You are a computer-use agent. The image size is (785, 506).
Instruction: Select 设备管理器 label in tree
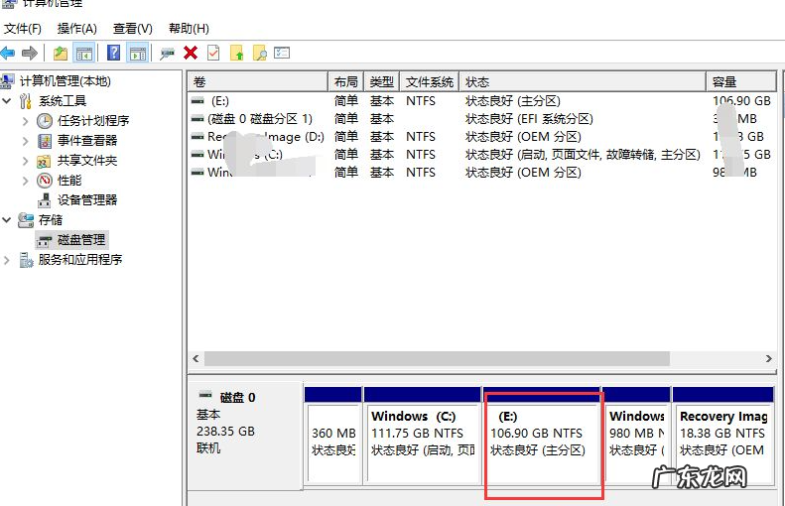point(87,200)
